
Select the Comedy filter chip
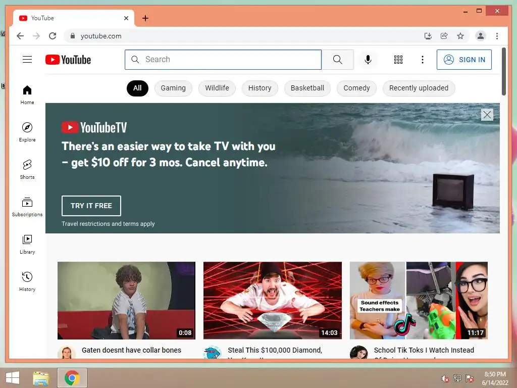coord(356,88)
